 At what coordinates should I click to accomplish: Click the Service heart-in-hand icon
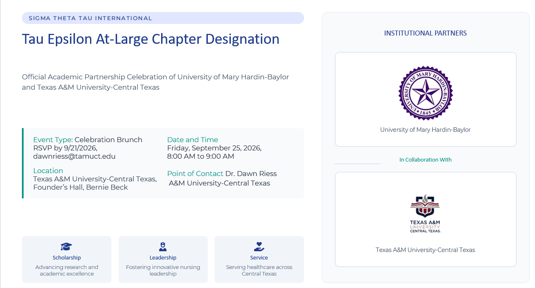pos(259,247)
